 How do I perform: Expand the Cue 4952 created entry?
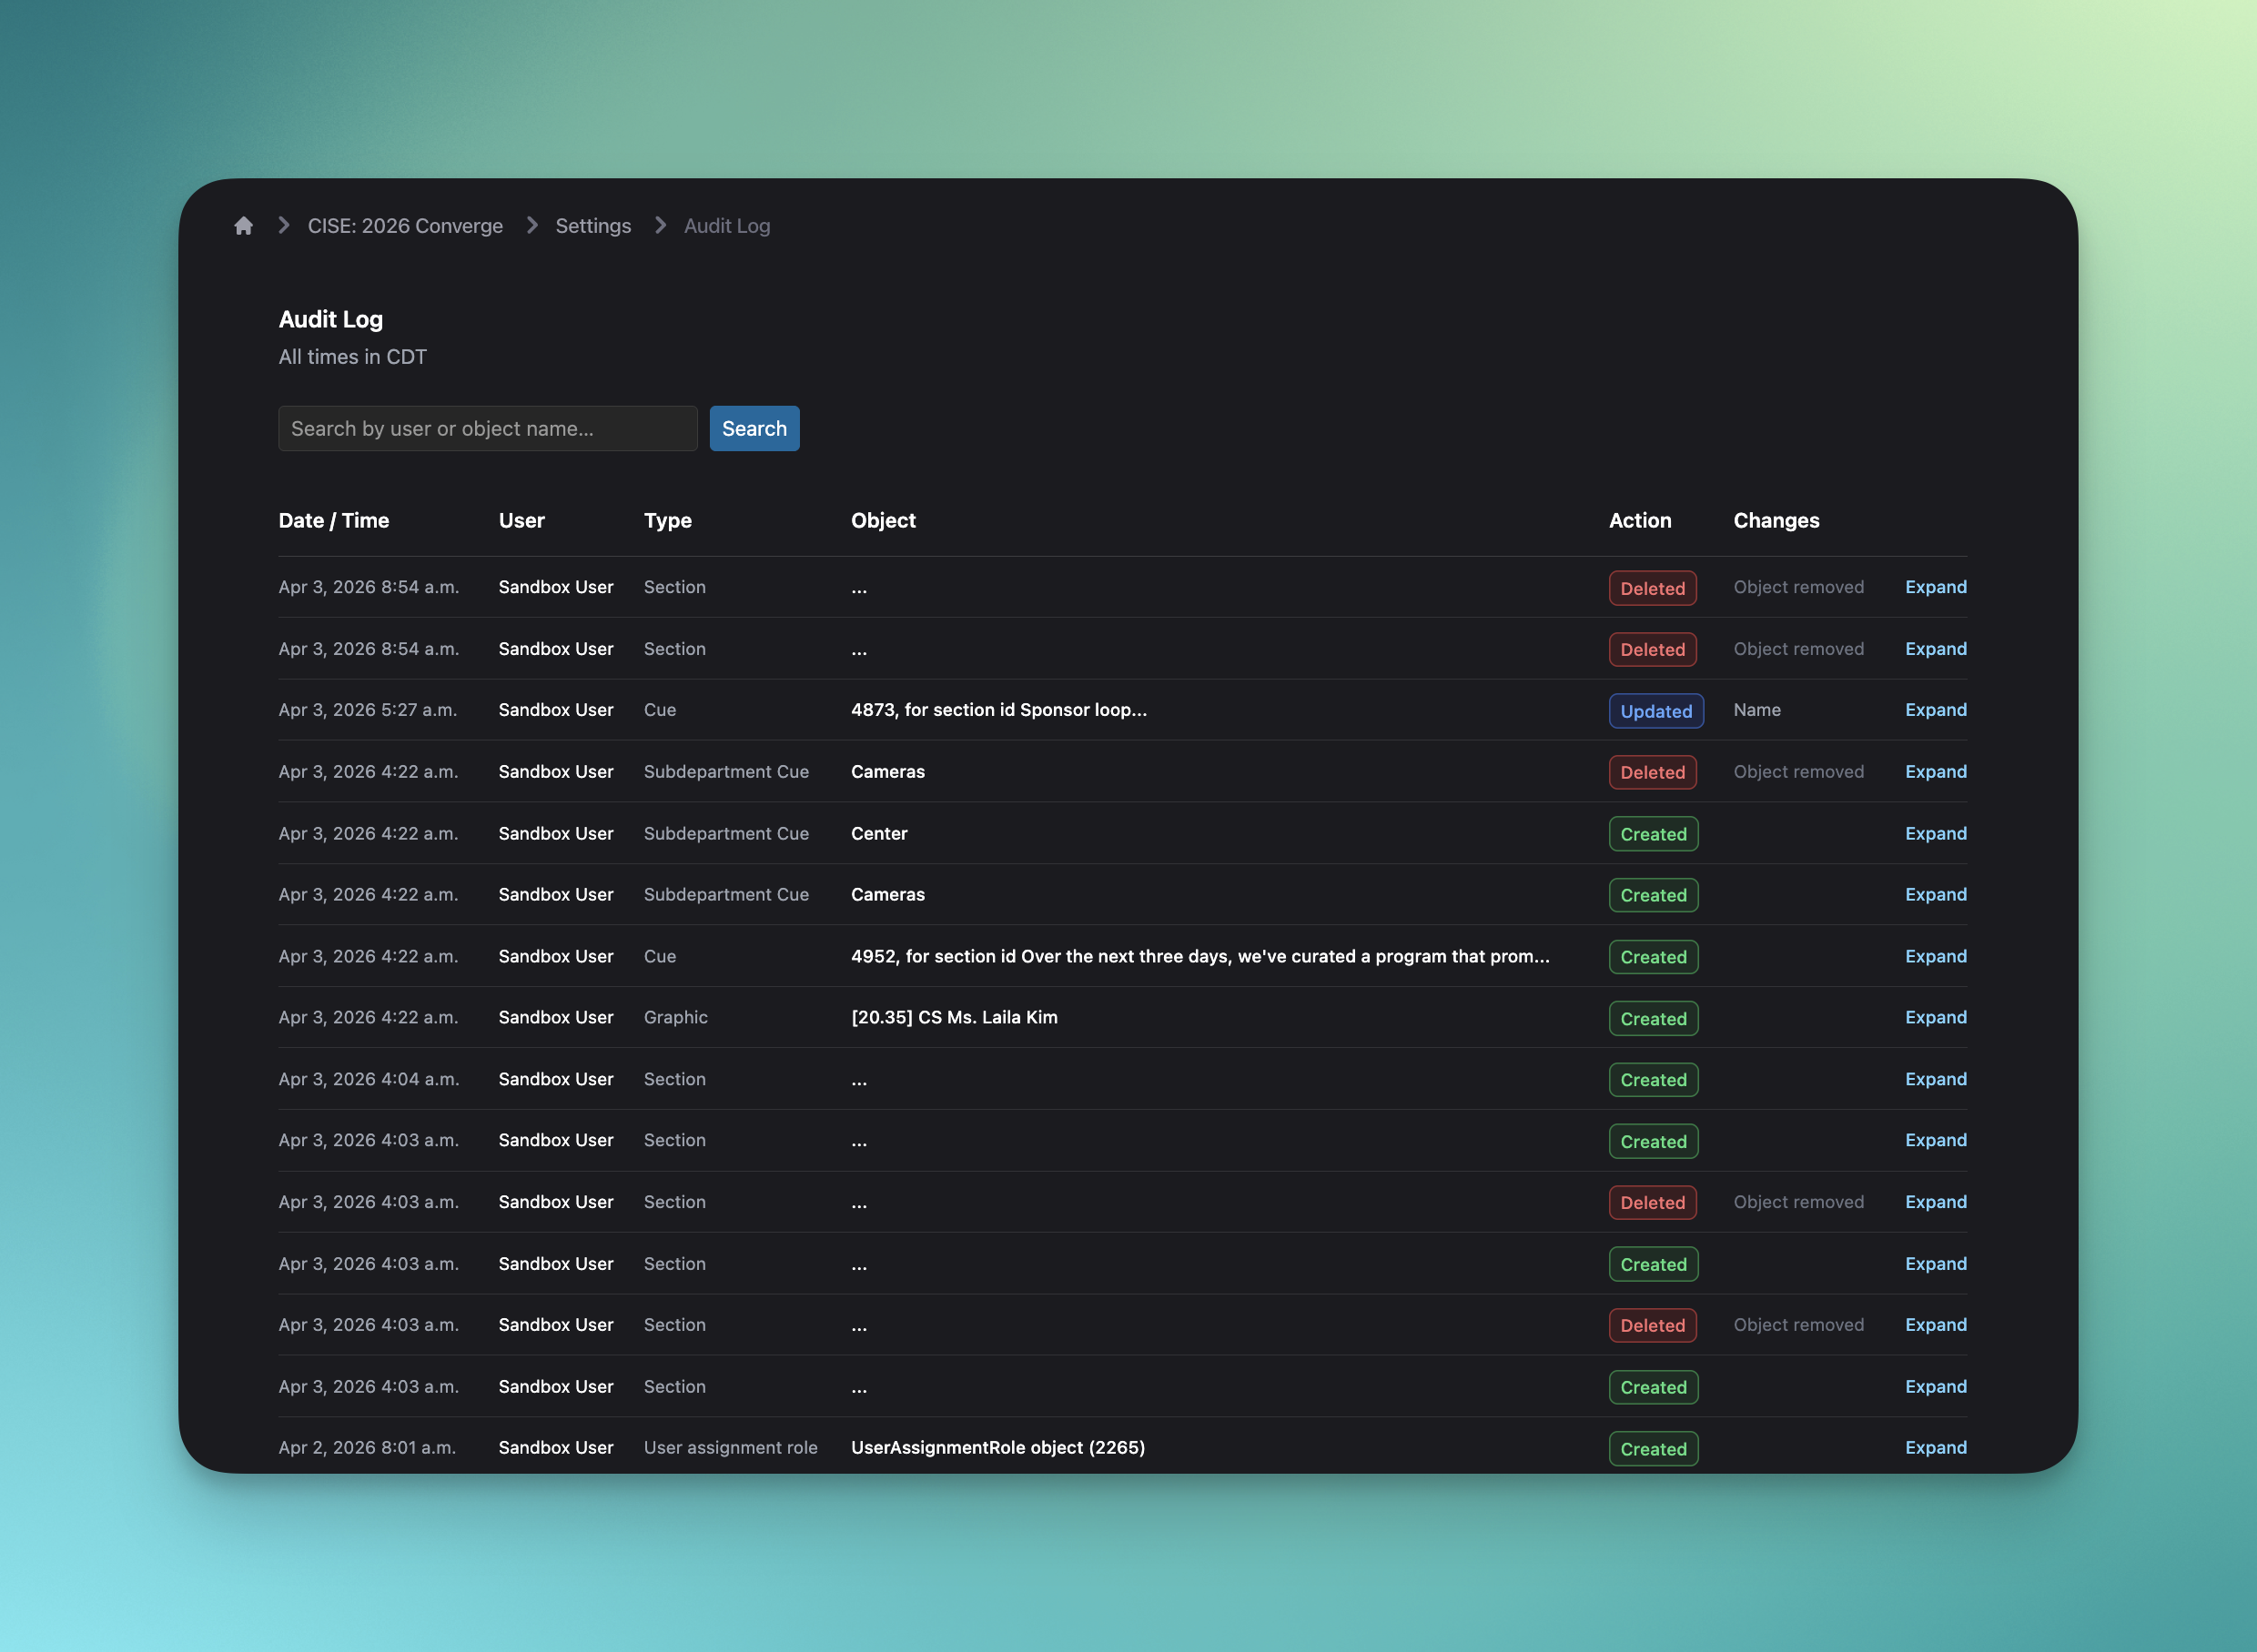pos(1935,956)
